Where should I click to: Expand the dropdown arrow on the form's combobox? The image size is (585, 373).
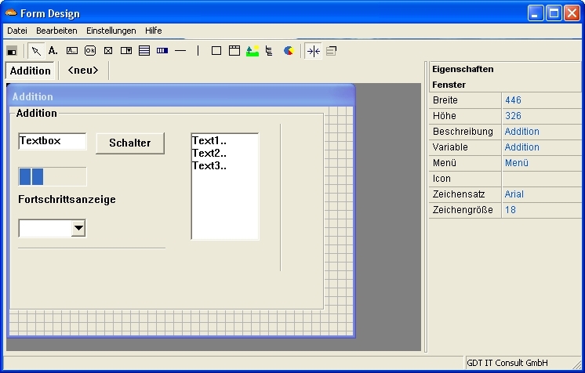tap(78, 228)
